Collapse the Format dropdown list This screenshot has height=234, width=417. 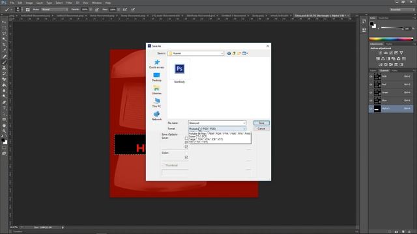coord(244,129)
